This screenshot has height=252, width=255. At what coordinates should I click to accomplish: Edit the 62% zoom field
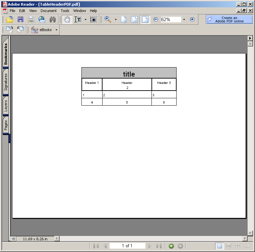(171, 19)
